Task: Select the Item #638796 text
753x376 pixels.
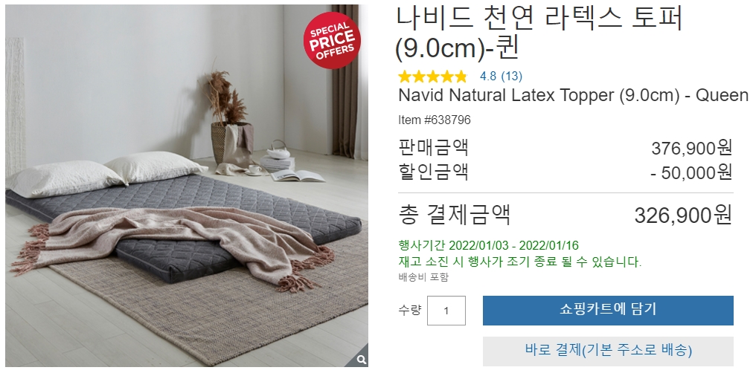Action: tap(434, 120)
